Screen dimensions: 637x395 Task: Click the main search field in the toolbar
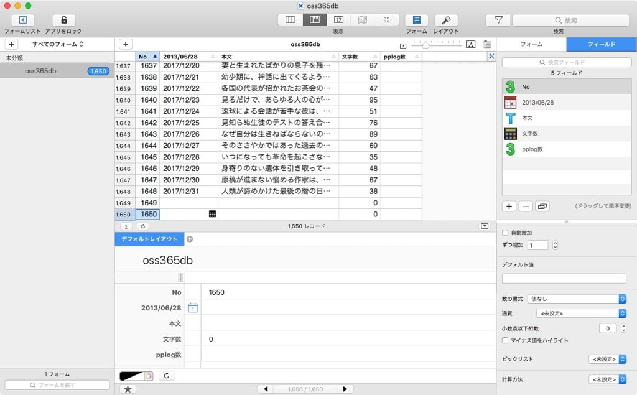pos(571,20)
